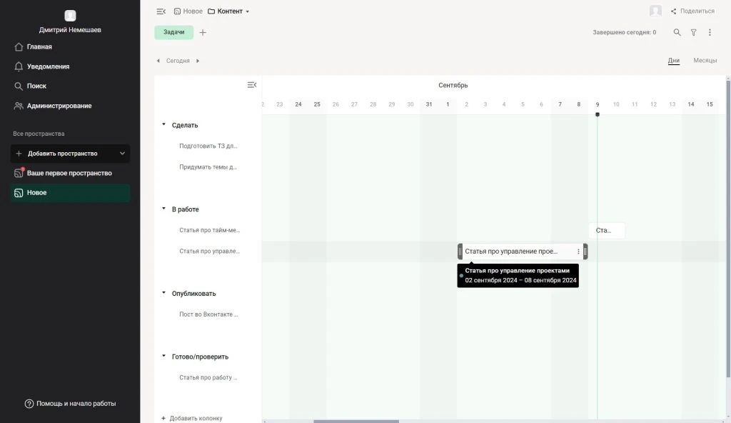The width and height of the screenshot is (731, 423).
Task: Collapse the Сделать section
Action: point(165,124)
